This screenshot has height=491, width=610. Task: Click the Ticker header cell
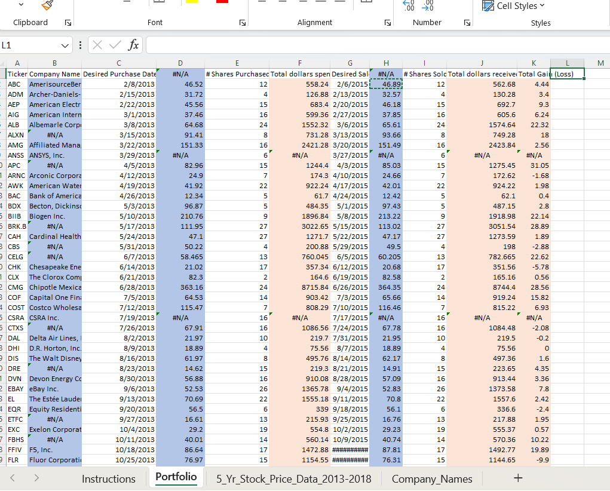click(x=17, y=74)
